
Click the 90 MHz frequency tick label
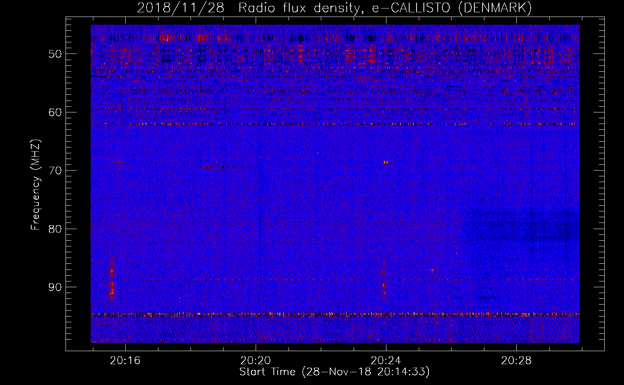coord(55,288)
